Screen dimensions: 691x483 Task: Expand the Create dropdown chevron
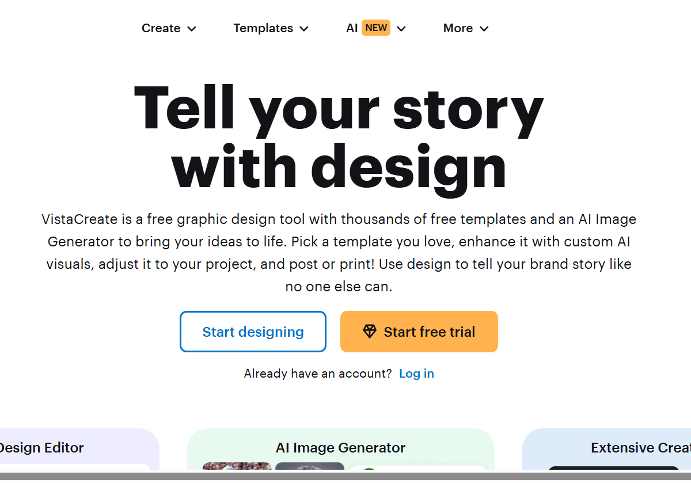point(192,29)
